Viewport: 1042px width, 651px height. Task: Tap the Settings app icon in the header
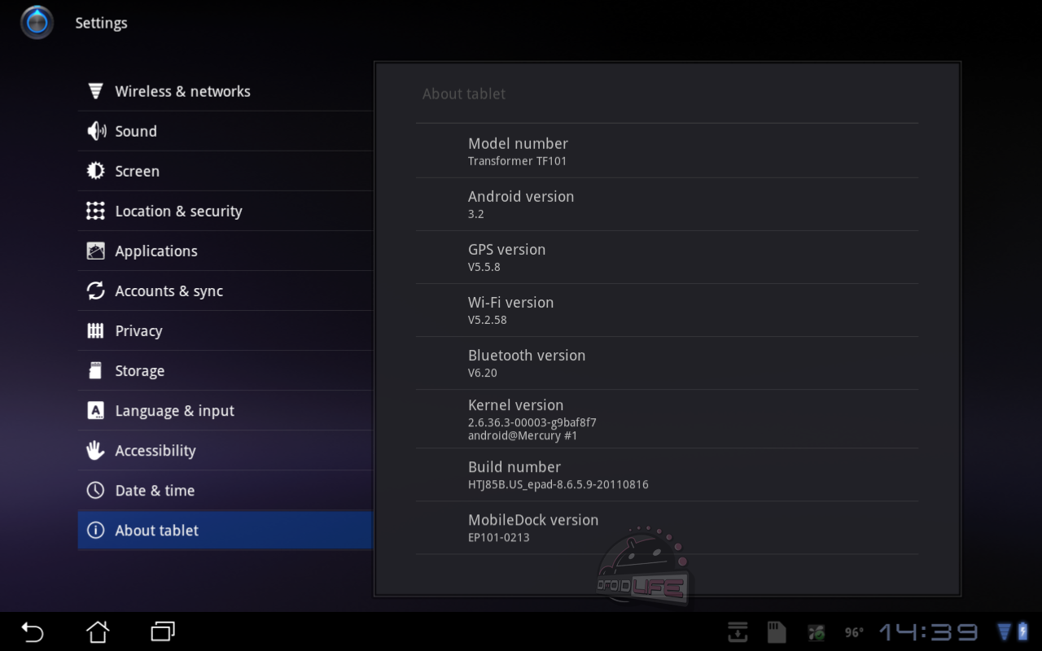pos(37,23)
